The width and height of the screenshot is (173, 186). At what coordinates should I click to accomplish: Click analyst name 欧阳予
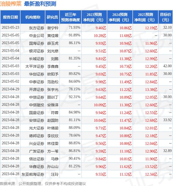click(x=53, y=74)
